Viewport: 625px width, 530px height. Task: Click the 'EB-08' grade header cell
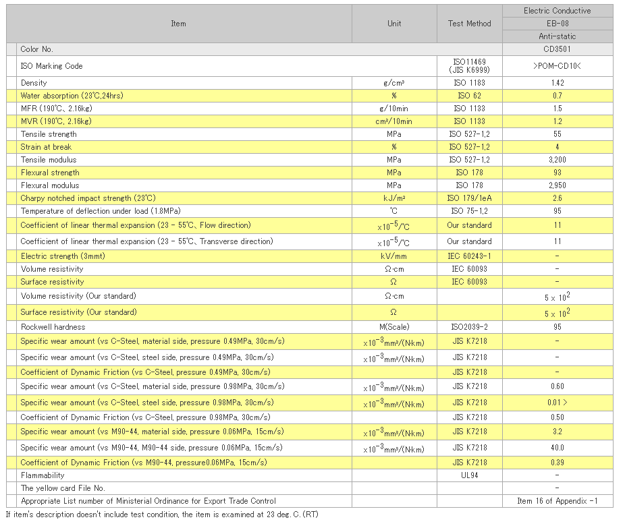pos(557,24)
